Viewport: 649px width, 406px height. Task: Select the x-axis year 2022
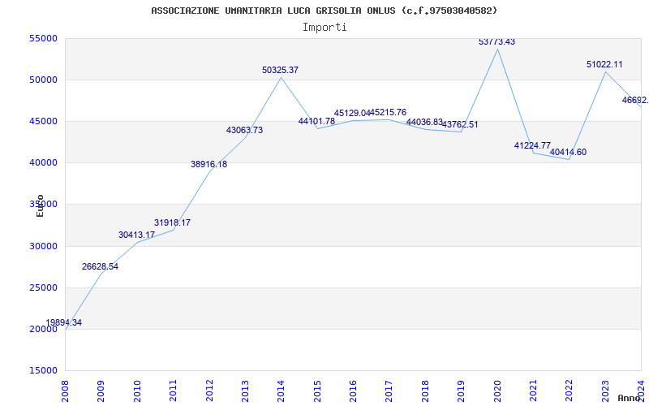(x=569, y=391)
